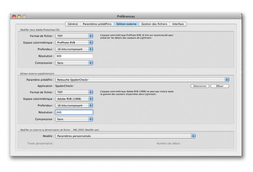Open Photoshop Profondeur 16 bits dropdown

click(74, 49)
